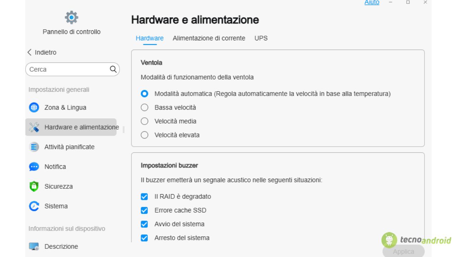
Task: Toggle the Avvio del sistema checkbox
Action: [144, 224]
